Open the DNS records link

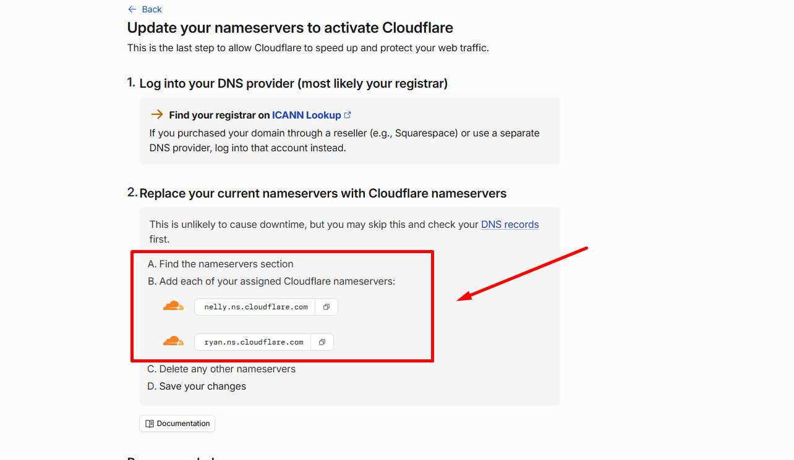tap(510, 225)
